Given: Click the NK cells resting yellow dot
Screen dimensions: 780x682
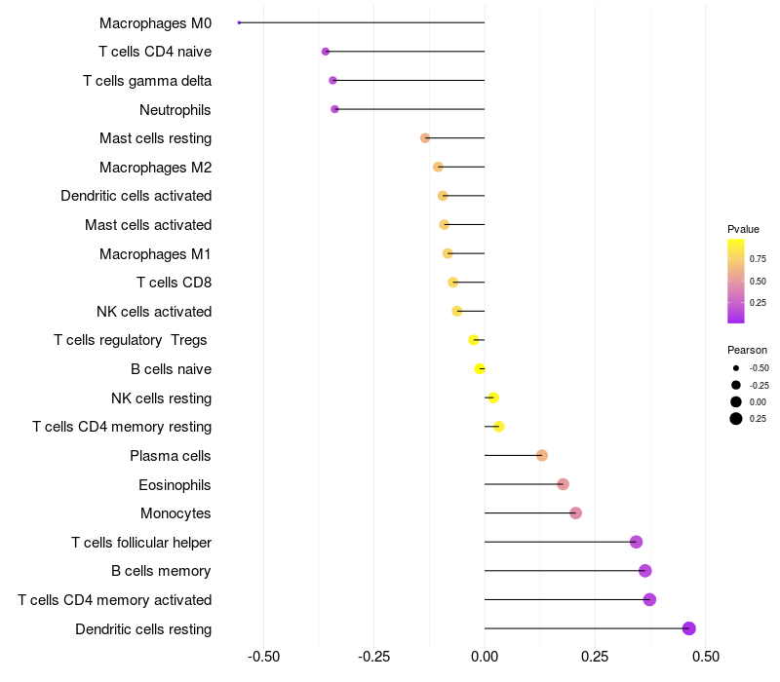Looking at the screenshot, I should click(x=493, y=398).
